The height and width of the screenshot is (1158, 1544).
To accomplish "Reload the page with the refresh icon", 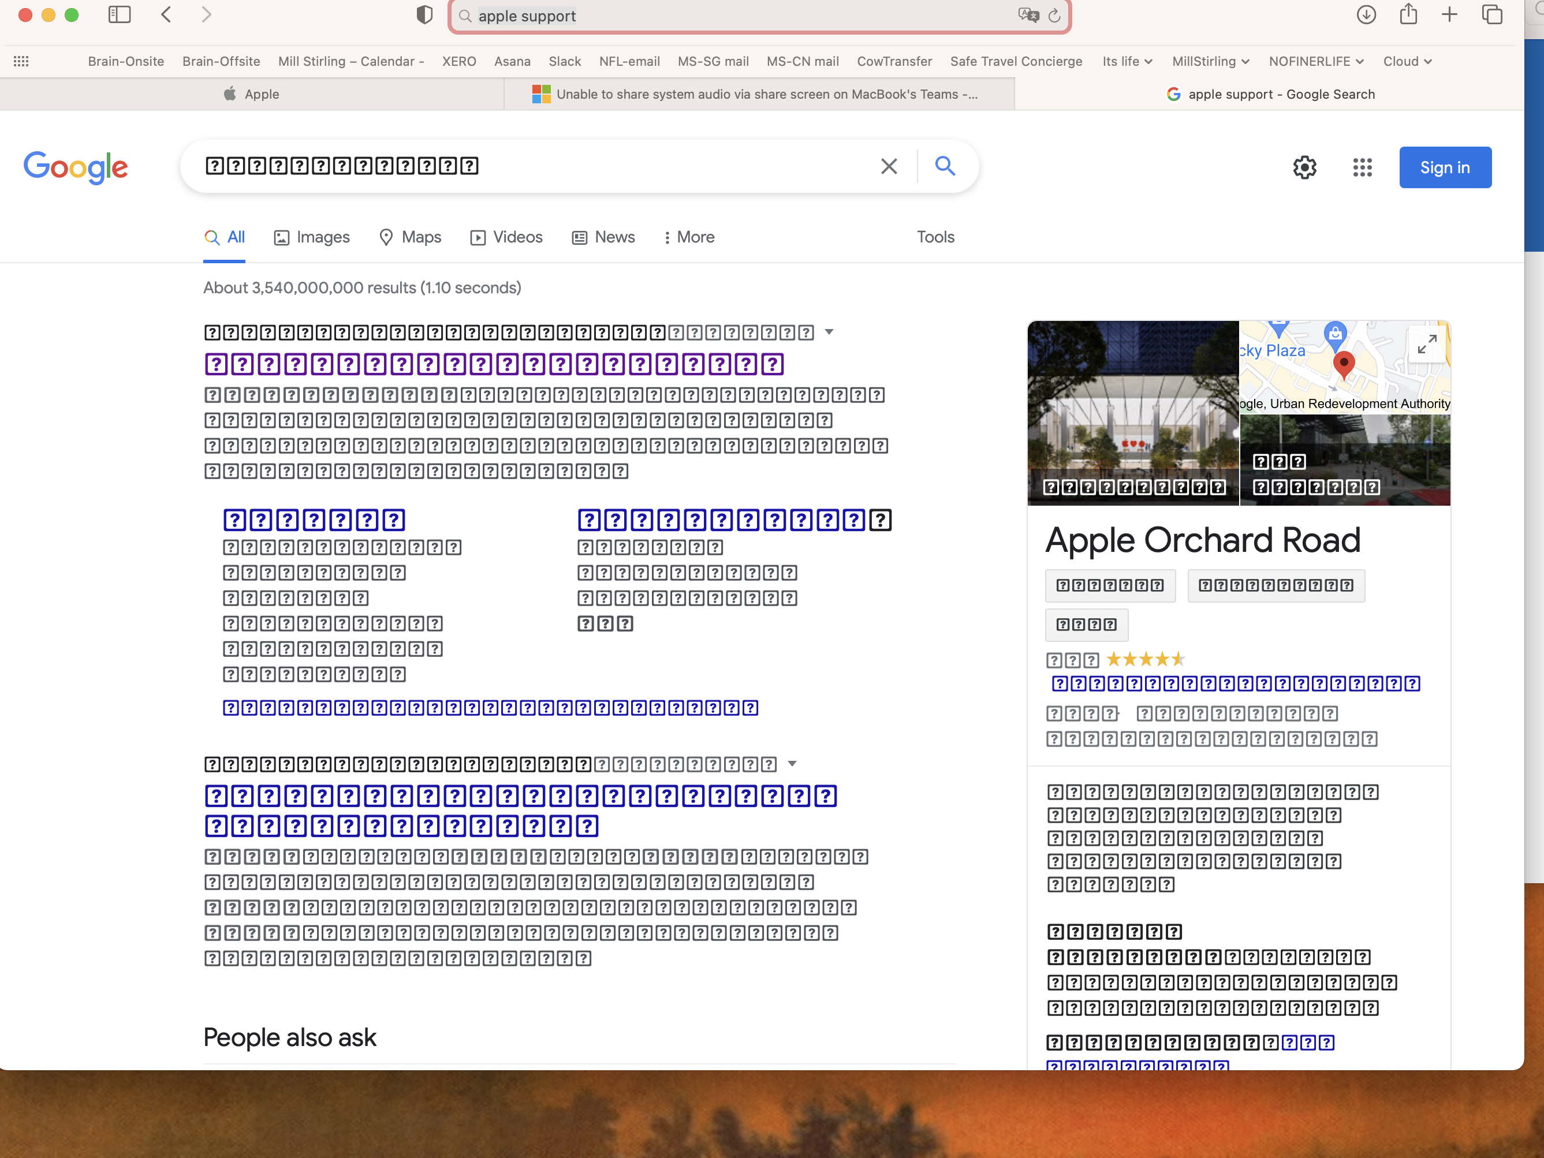I will [1055, 16].
